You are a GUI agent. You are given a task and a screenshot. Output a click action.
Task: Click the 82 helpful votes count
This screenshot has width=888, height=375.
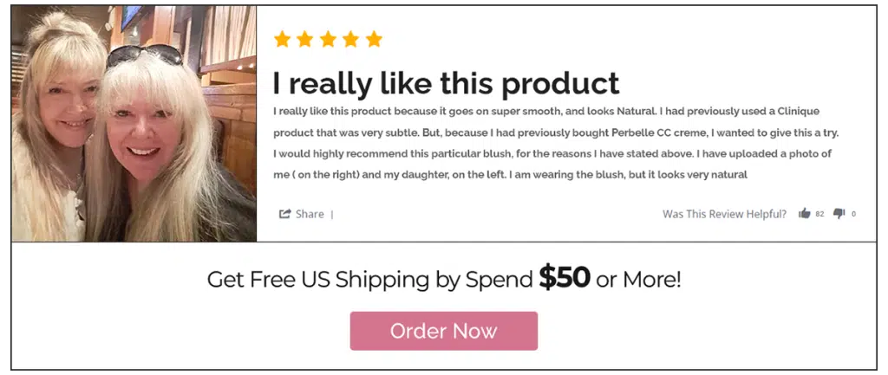[x=819, y=214]
